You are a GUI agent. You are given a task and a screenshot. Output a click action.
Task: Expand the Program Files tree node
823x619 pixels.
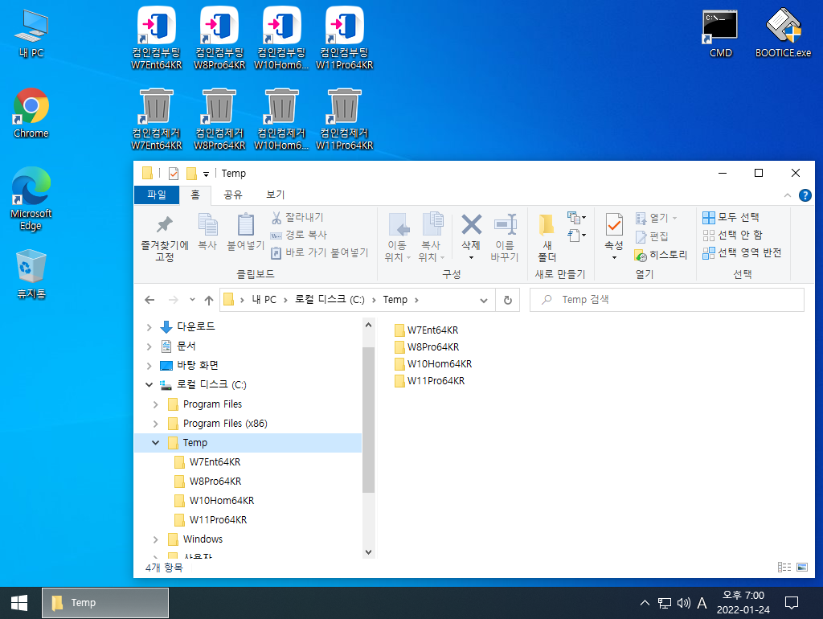(x=155, y=404)
